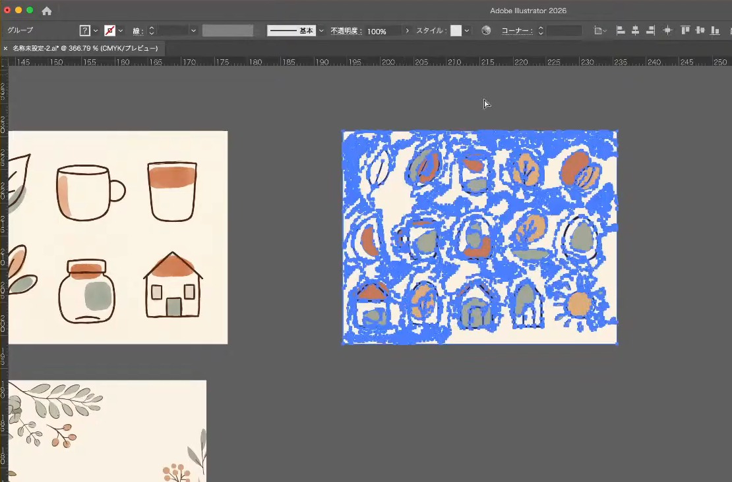The image size is (732, 482).
Task: Select the mug and house illustration artwork
Action: (x=118, y=237)
